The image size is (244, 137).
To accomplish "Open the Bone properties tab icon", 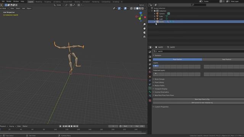I will pos(150,92).
